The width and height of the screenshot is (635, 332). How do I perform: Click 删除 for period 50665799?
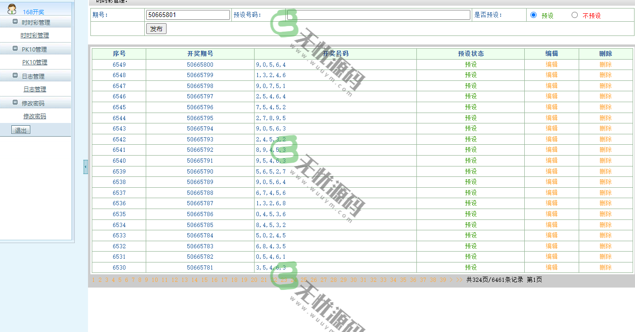click(605, 75)
